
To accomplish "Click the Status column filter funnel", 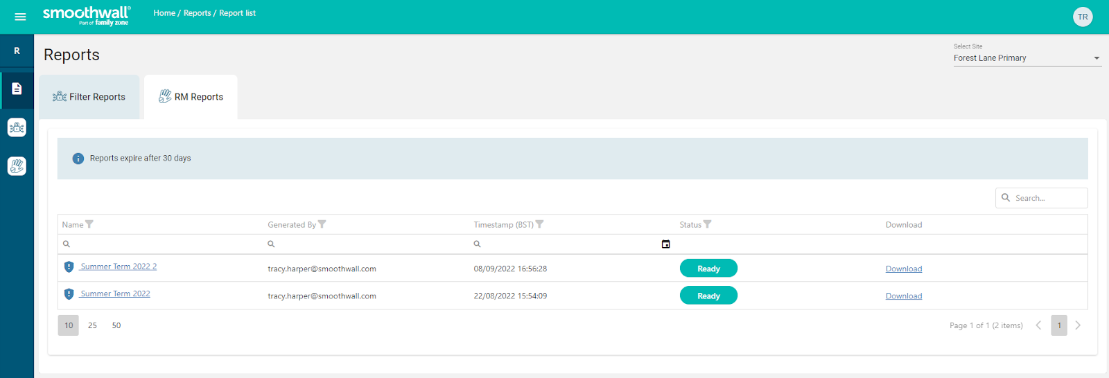I will click(707, 224).
